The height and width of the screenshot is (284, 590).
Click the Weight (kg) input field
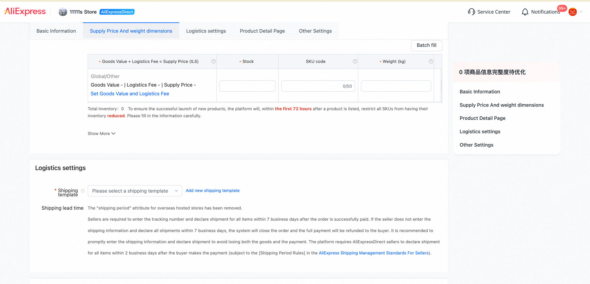(396, 86)
